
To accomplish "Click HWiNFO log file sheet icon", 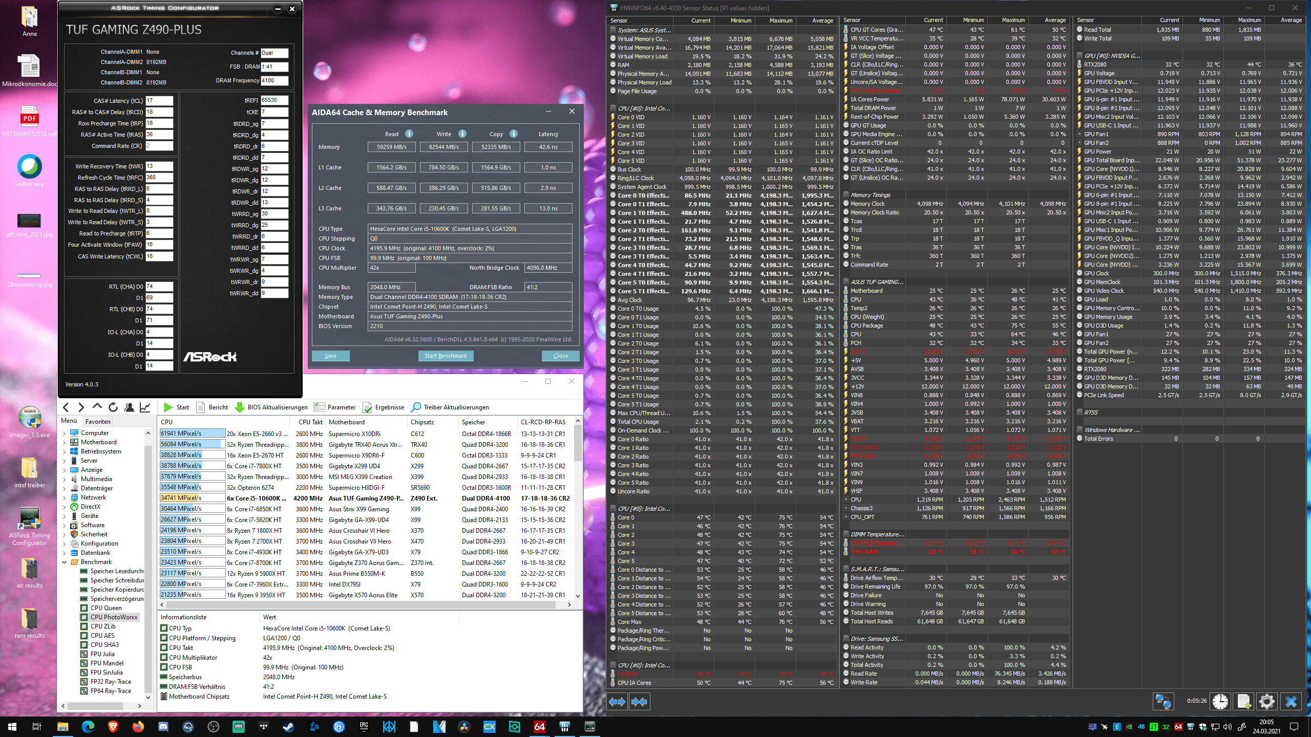I will pyautogui.click(x=1244, y=701).
